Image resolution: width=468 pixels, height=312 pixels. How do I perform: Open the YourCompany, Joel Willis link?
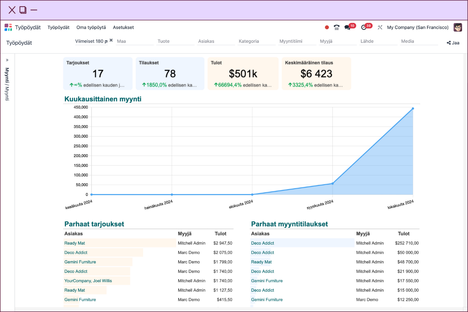88,281
